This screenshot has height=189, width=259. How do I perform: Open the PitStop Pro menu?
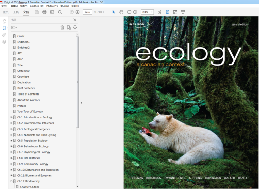52,6
